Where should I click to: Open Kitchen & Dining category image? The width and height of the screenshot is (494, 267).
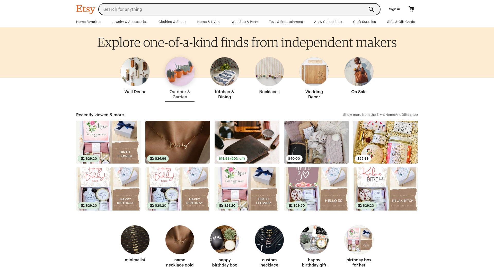tap(225, 72)
